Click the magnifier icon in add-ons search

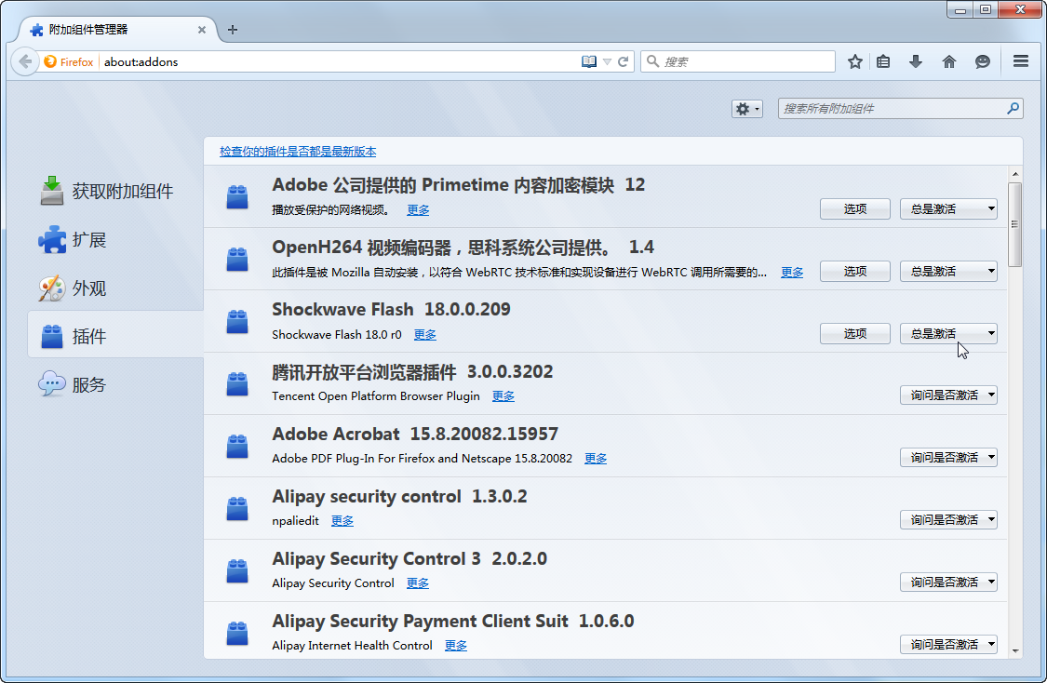[1013, 108]
